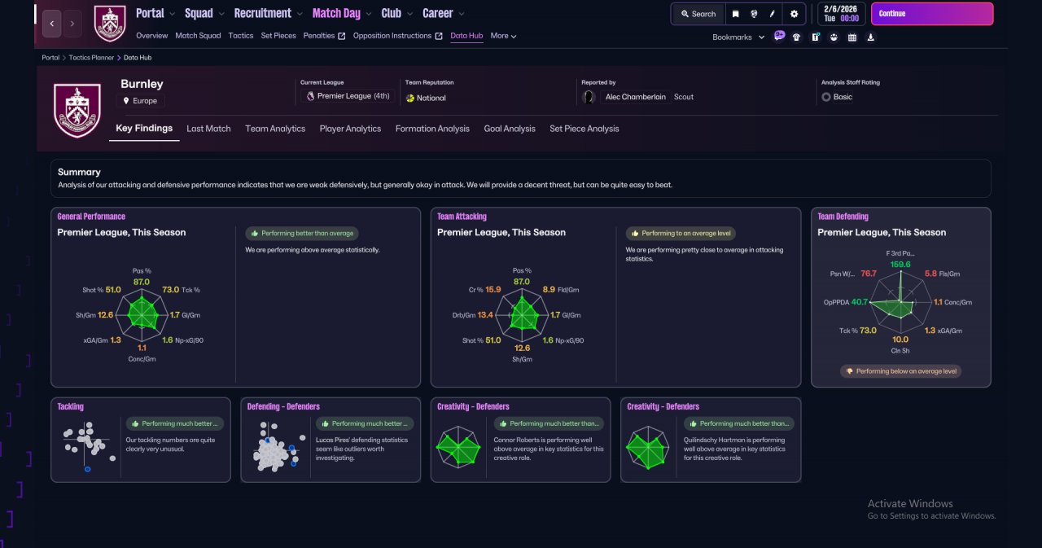Switch to the Goal Analysis tab
The width and height of the screenshot is (1042, 548).
click(x=510, y=129)
